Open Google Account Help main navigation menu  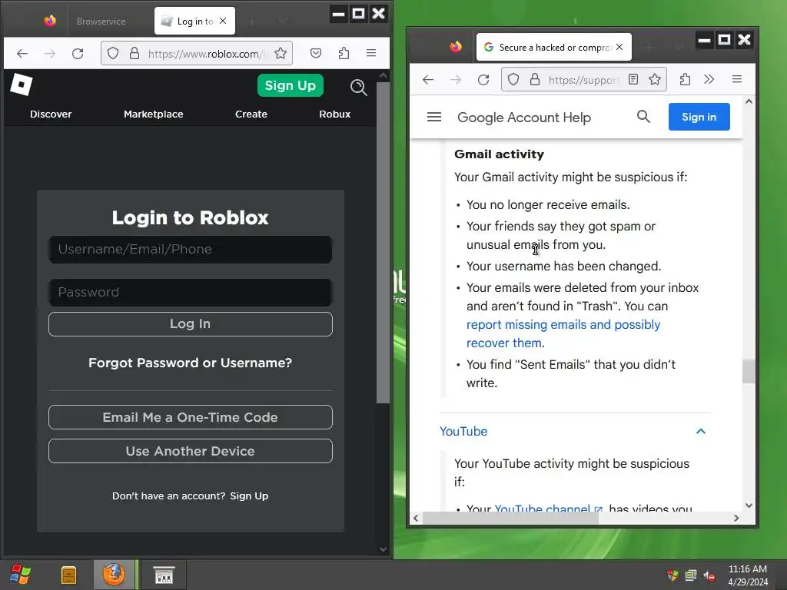(x=434, y=117)
